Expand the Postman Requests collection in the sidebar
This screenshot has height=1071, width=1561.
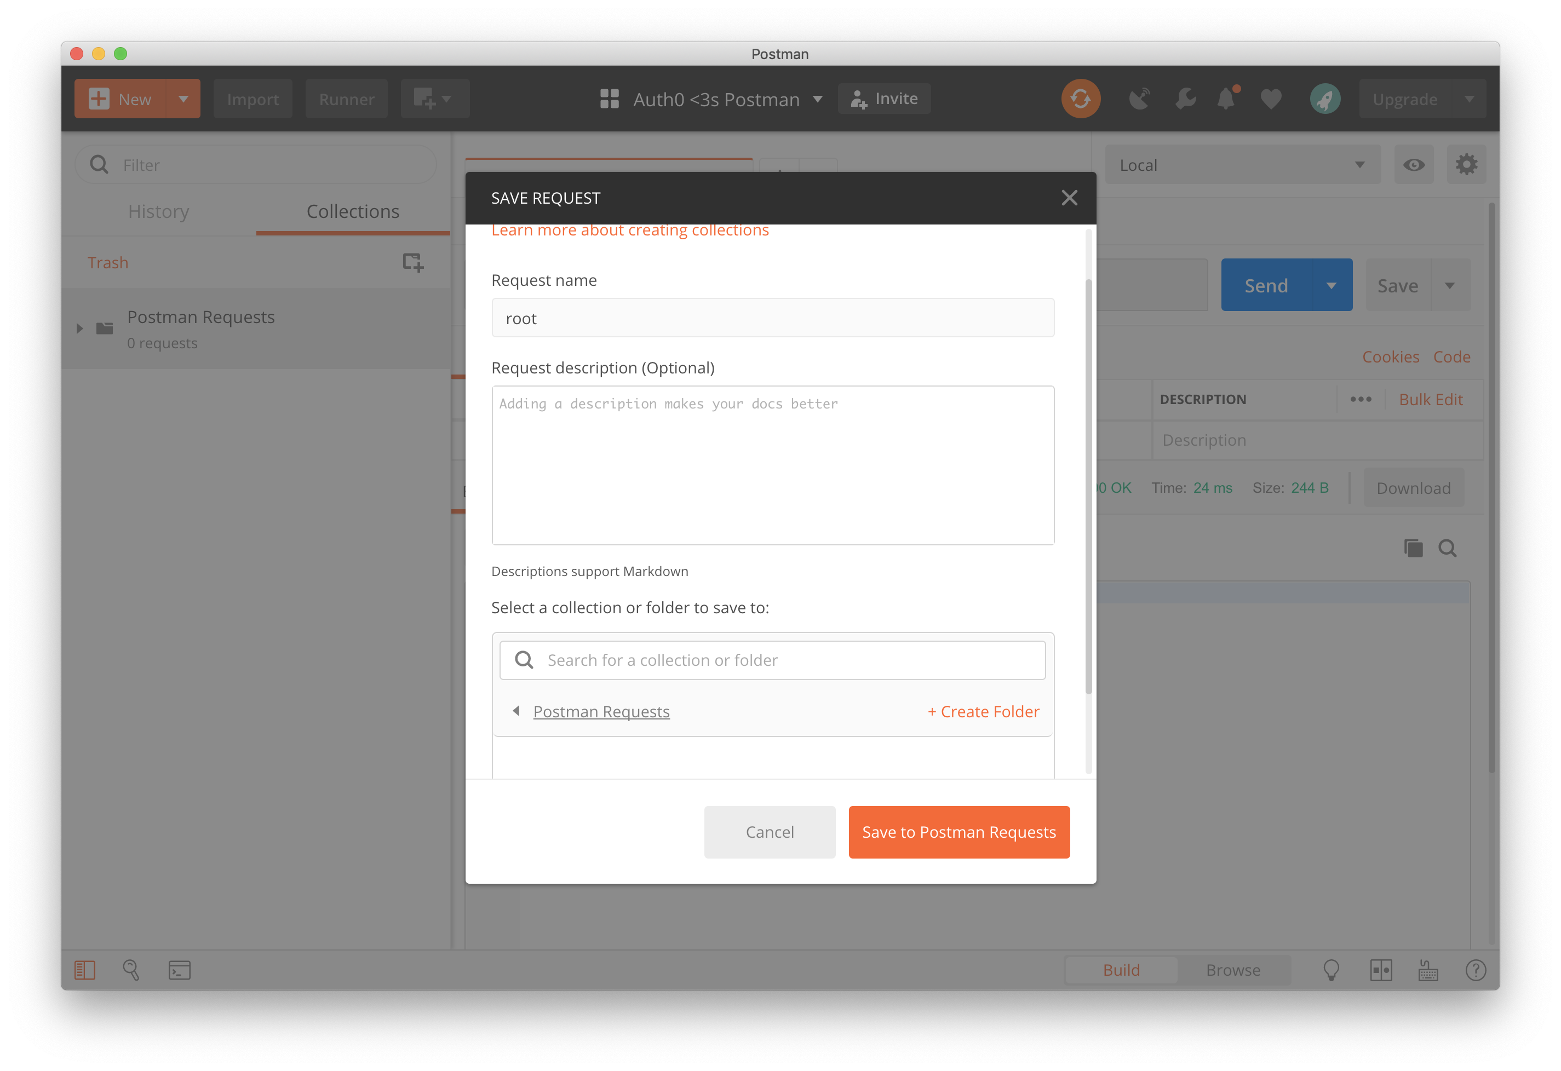pos(79,329)
